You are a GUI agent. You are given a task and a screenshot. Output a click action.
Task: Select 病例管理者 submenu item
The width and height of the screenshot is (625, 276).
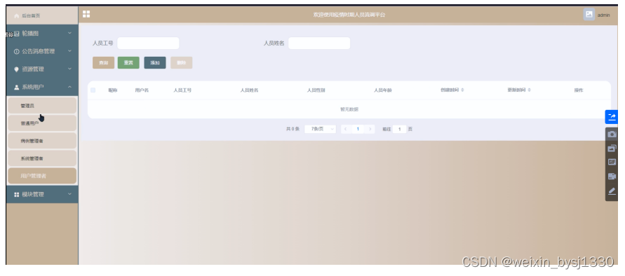(x=42, y=141)
